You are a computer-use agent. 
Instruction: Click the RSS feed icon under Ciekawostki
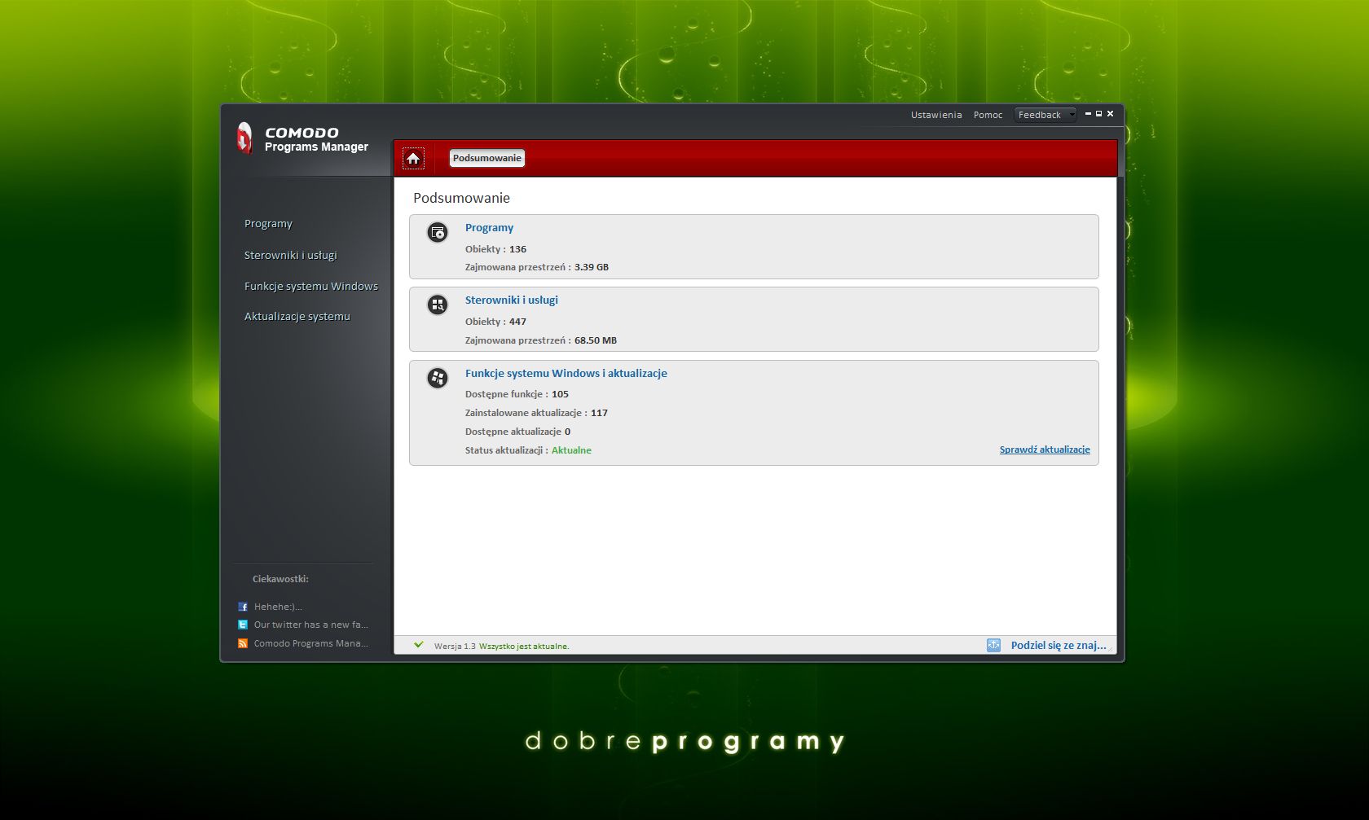pos(243,643)
